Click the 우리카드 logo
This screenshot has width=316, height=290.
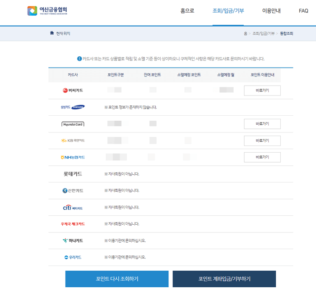[73, 257]
